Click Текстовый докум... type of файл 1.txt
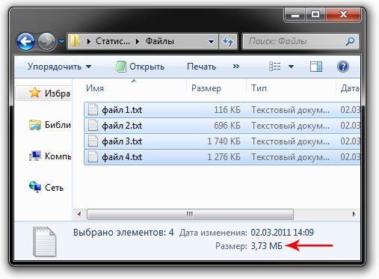The width and height of the screenshot is (379, 279). 290,110
